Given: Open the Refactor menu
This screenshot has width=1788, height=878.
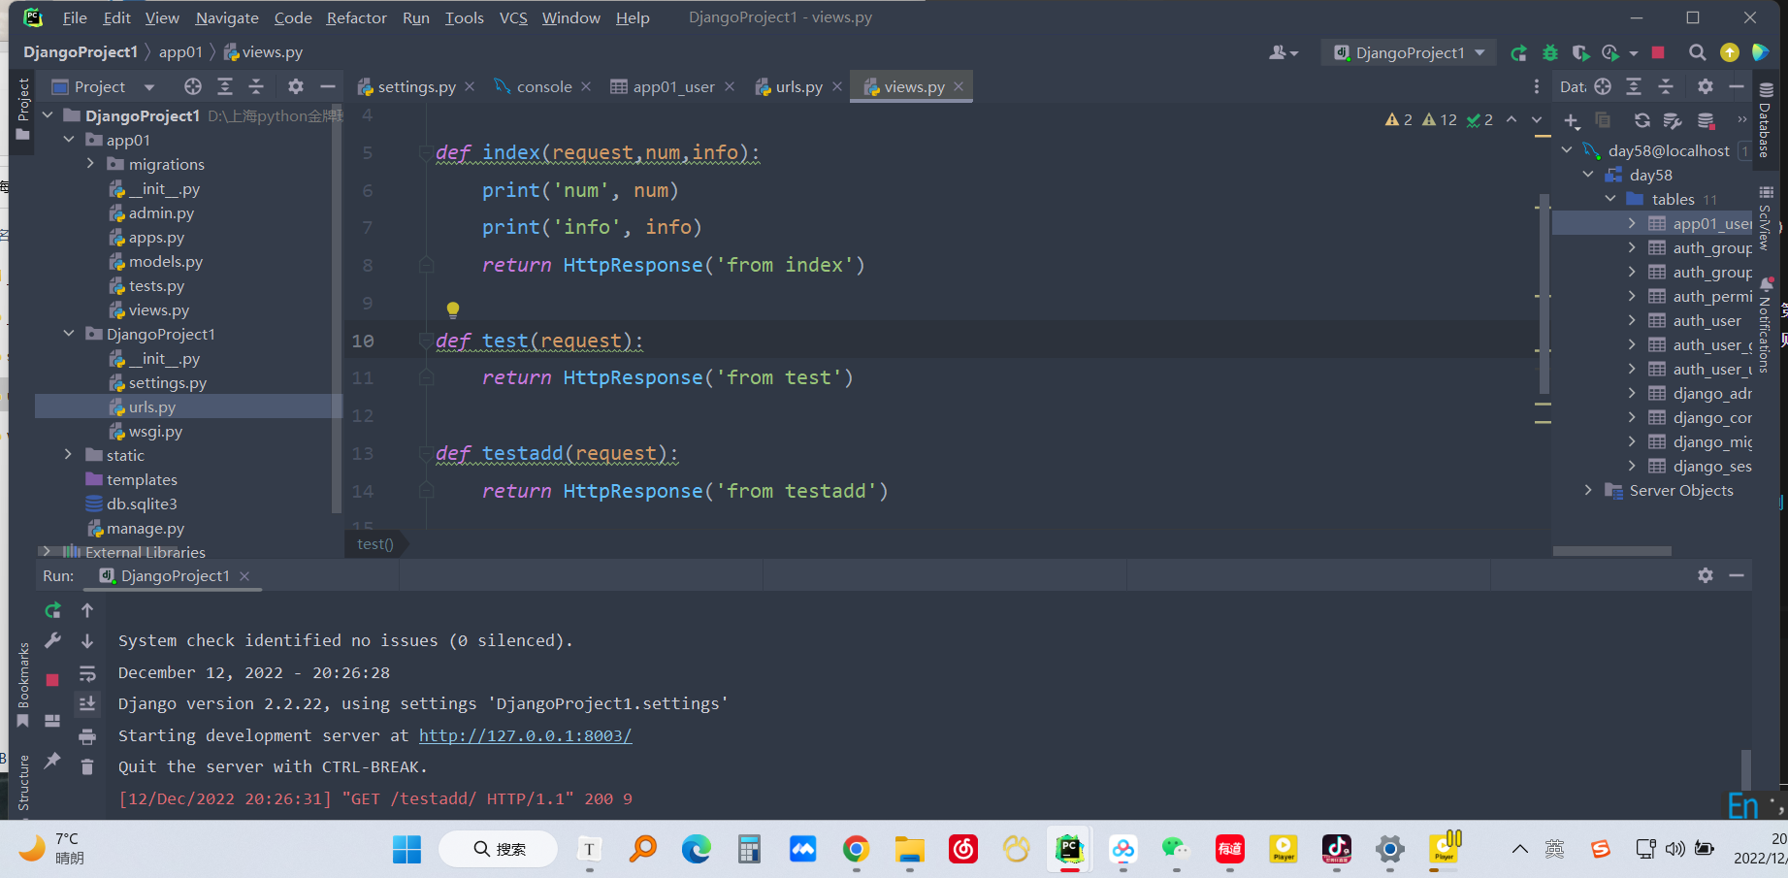Looking at the screenshot, I should tap(356, 17).
